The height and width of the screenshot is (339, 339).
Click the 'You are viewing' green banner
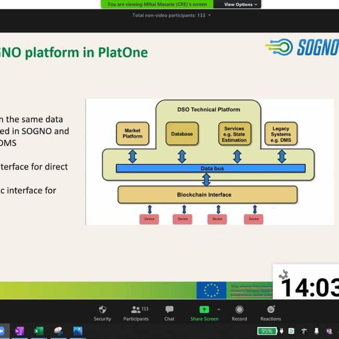pos(157,4)
